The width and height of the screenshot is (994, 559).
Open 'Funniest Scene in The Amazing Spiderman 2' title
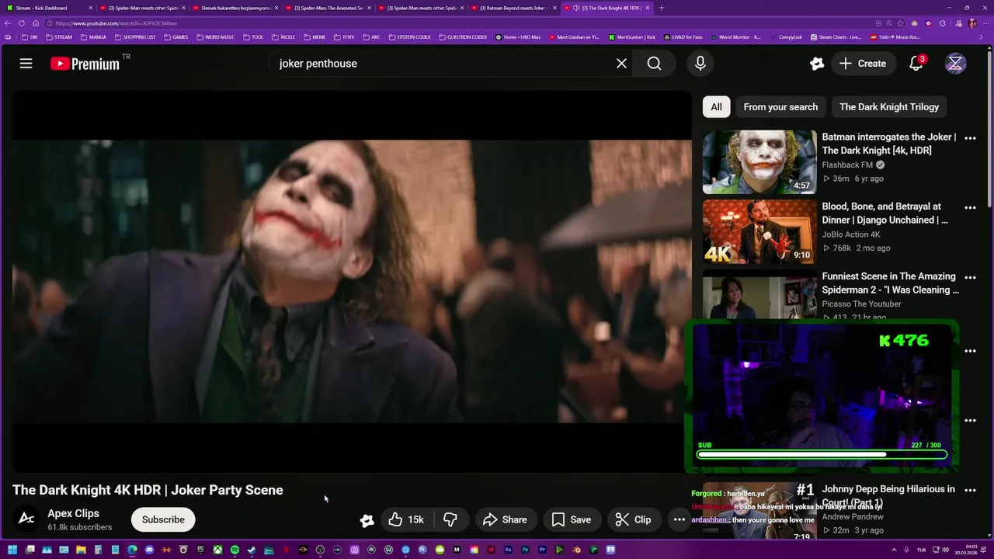891,283
